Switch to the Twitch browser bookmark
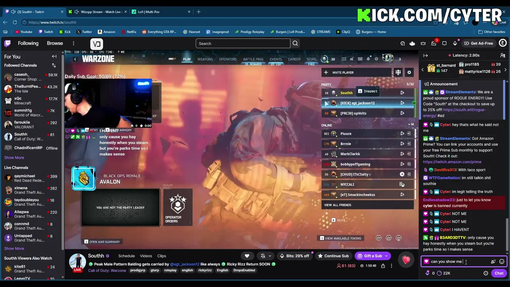The width and height of the screenshot is (510, 287). click(x=46, y=32)
